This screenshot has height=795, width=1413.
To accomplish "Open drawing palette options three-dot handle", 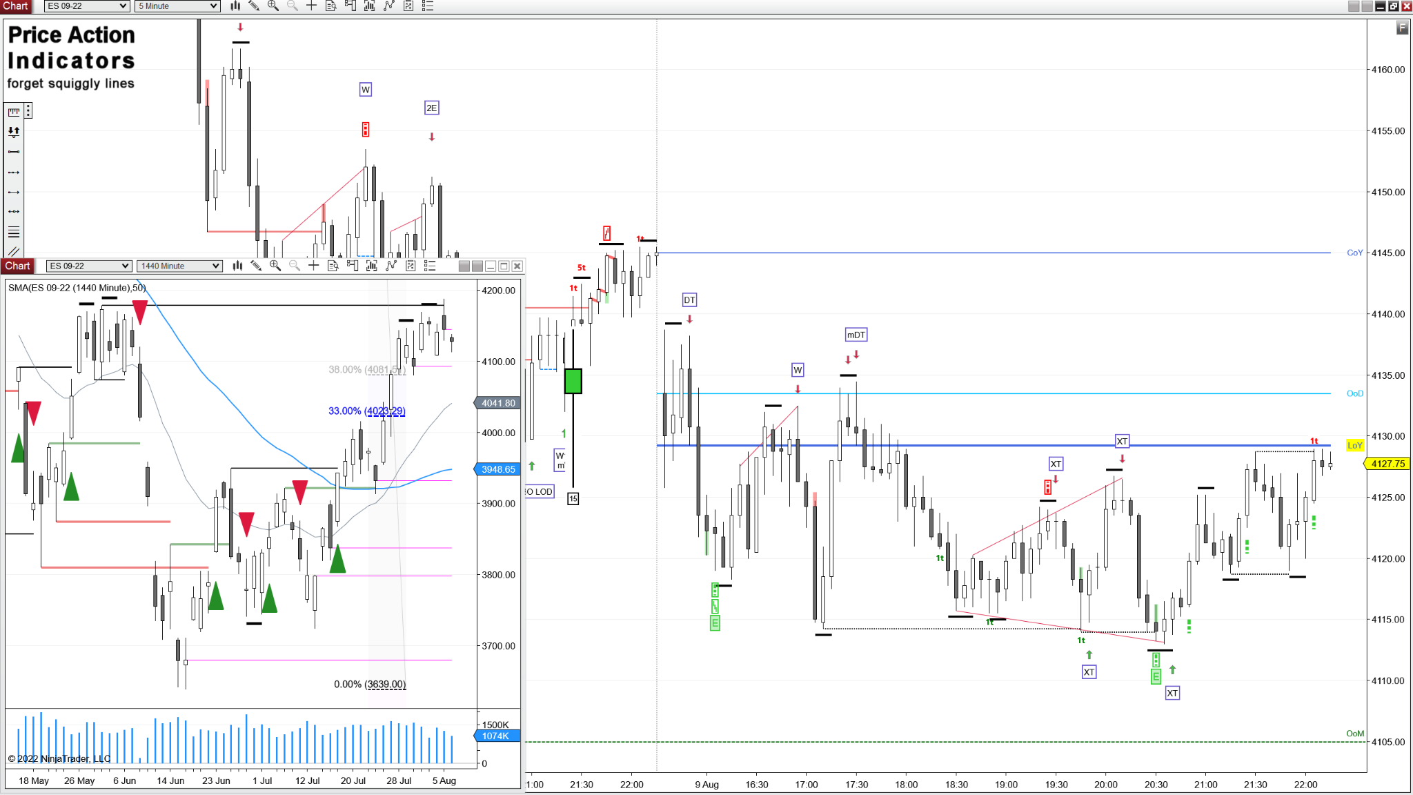I will pos(28,111).
